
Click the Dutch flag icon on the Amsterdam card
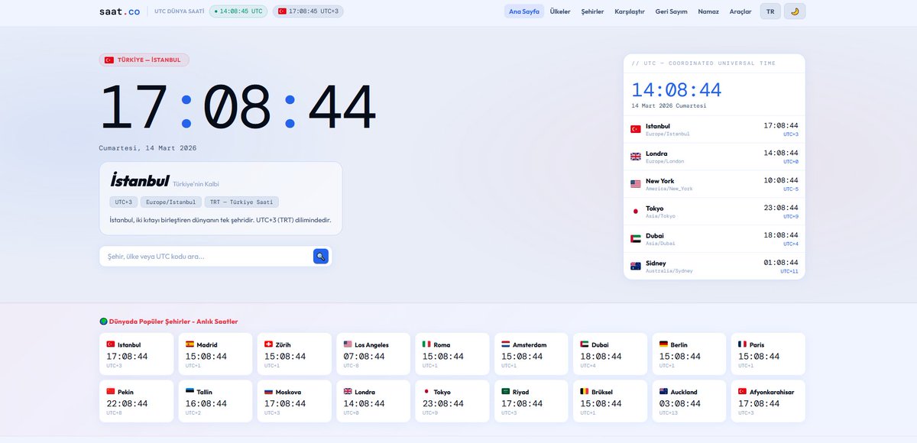505,344
